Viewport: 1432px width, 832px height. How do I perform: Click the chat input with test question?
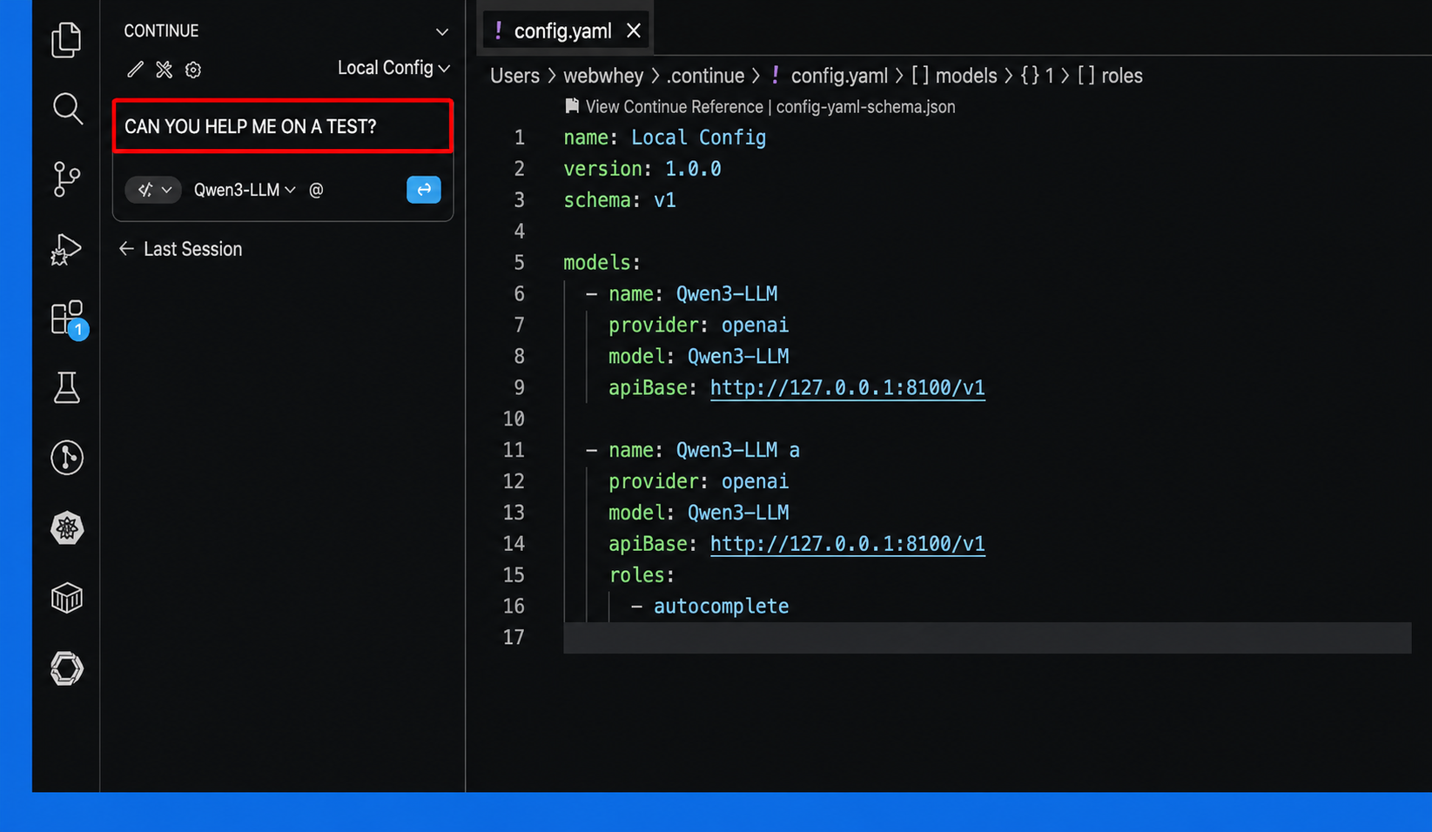283,126
